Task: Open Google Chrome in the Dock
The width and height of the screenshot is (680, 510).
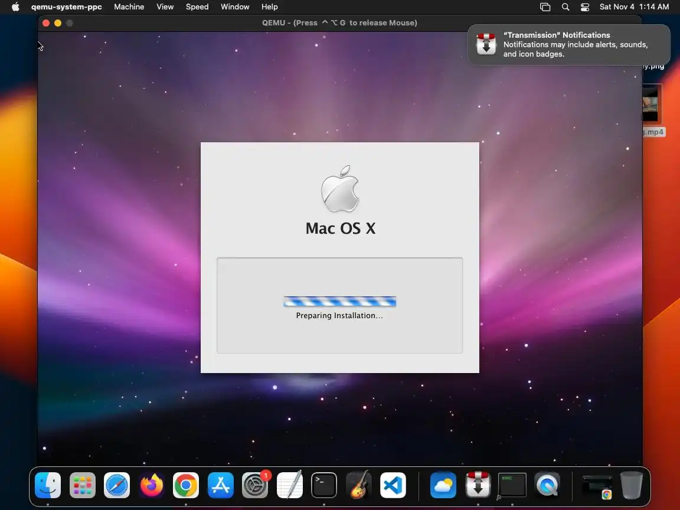Action: (185, 485)
